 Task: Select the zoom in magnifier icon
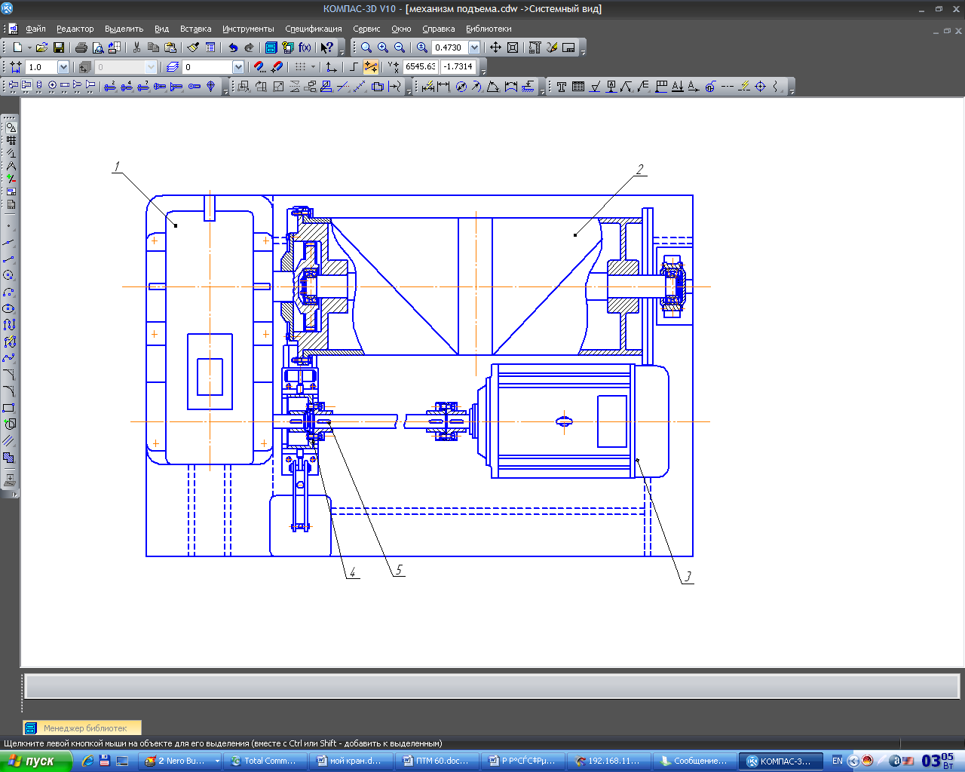coord(383,47)
